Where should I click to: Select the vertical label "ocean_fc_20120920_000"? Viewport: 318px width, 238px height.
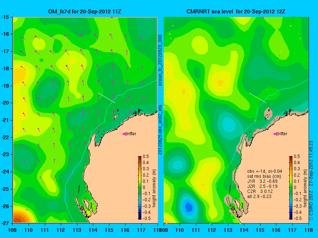(160, 60)
